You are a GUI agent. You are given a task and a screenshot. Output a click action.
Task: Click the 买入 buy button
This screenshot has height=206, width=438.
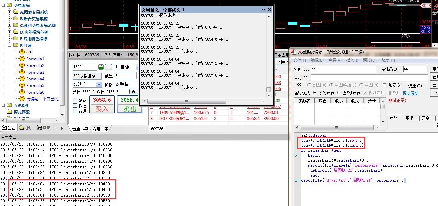tap(102, 104)
